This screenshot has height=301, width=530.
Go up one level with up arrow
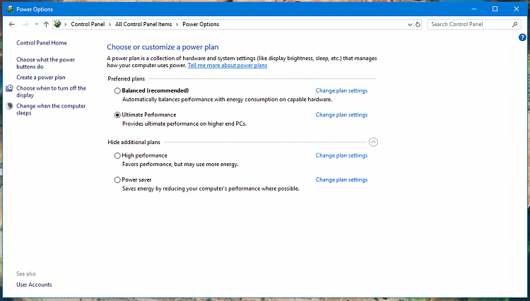[x=47, y=24]
